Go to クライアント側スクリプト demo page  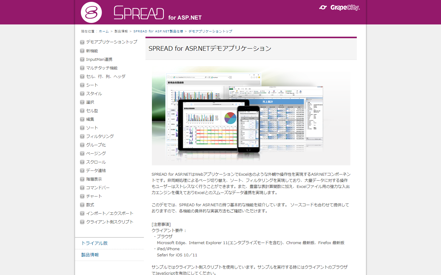[x=110, y=222]
